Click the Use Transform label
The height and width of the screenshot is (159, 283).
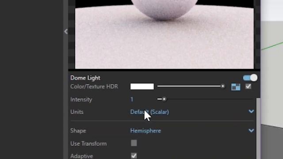click(x=88, y=144)
